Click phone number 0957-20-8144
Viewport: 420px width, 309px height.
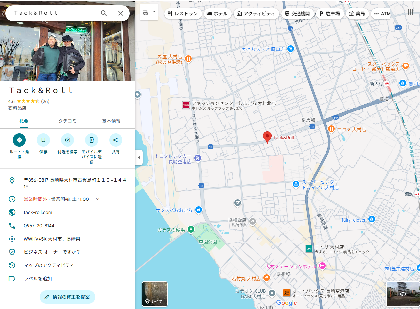coord(39,226)
